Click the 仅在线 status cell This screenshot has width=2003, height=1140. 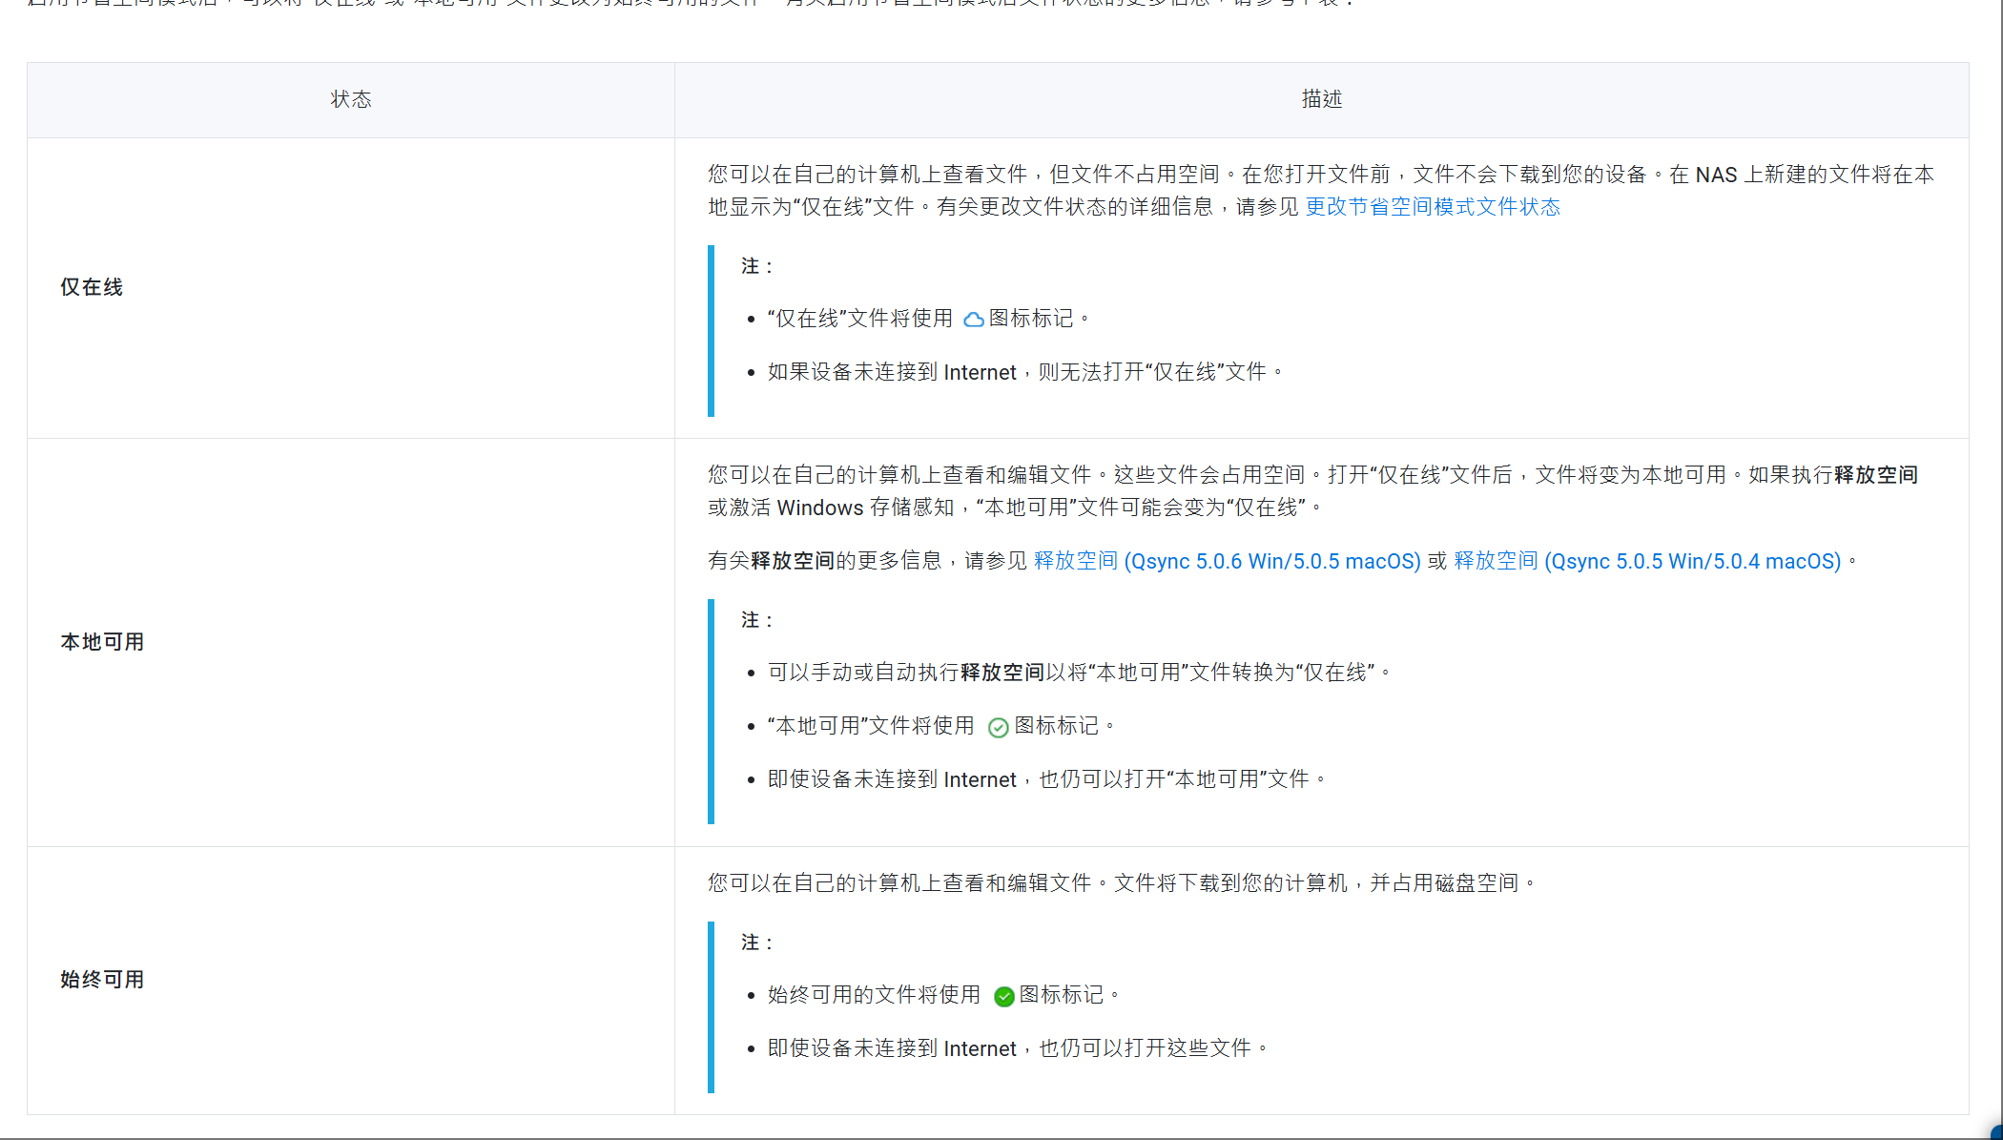[x=351, y=287]
